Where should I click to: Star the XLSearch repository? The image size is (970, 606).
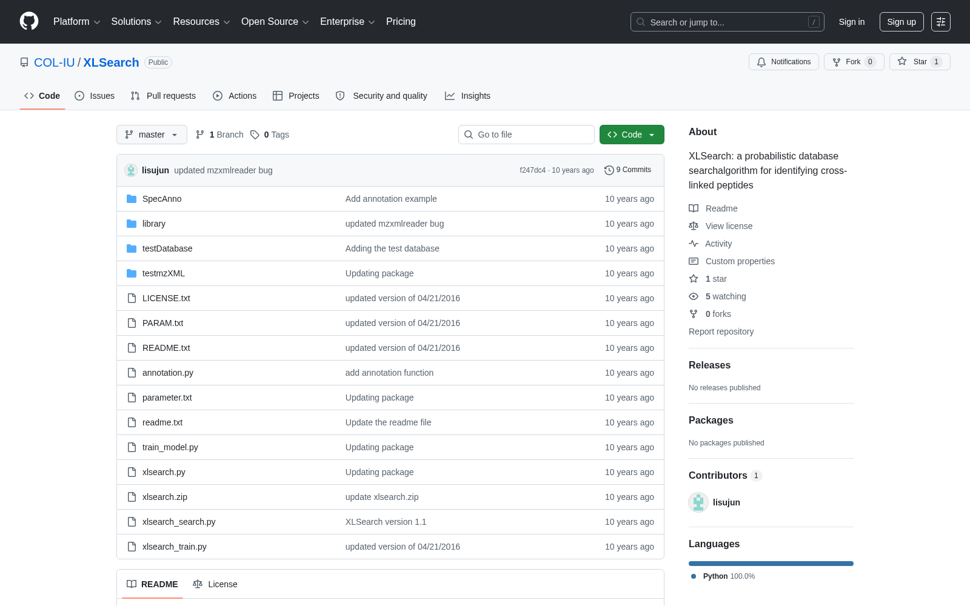(x=920, y=62)
